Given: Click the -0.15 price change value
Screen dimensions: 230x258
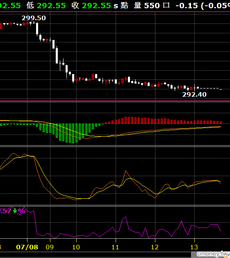Looking at the screenshot, I should click(187, 6).
